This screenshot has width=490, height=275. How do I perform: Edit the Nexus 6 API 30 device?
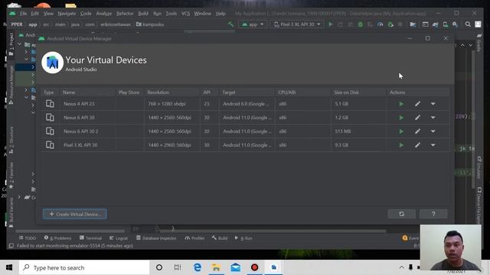point(417,118)
